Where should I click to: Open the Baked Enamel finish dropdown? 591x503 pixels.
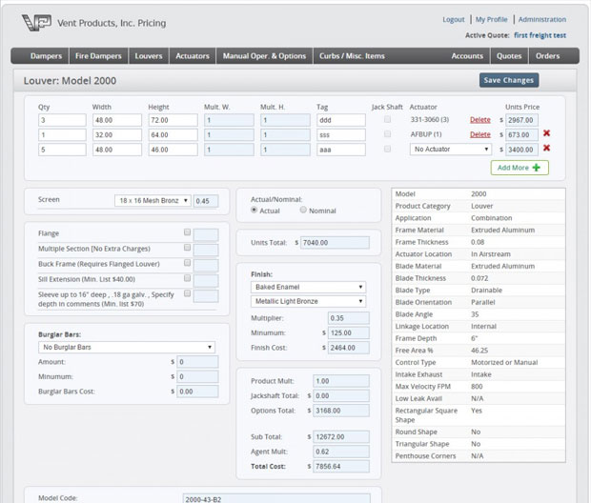[306, 287]
